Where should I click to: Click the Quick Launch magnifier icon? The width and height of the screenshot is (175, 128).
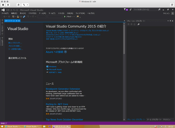click(x=159, y=10)
